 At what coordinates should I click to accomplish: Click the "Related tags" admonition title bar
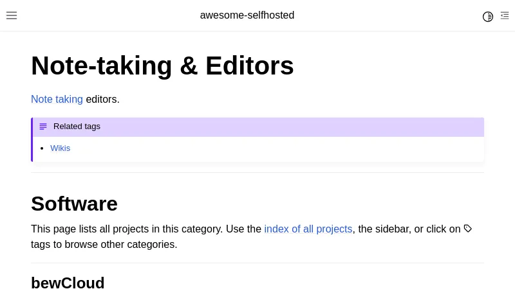(257, 127)
